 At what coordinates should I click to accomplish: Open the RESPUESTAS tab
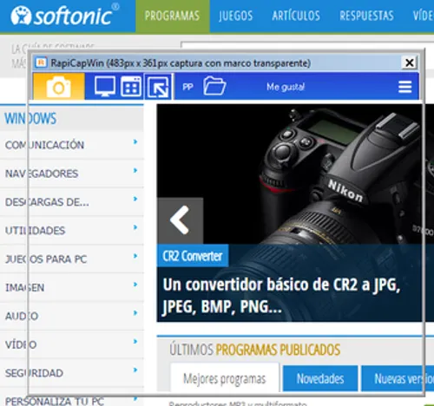pyautogui.click(x=366, y=16)
